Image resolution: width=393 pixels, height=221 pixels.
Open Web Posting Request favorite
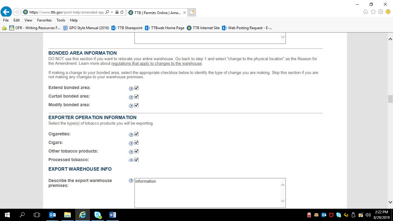pyautogui.click(x=247, y=28)
